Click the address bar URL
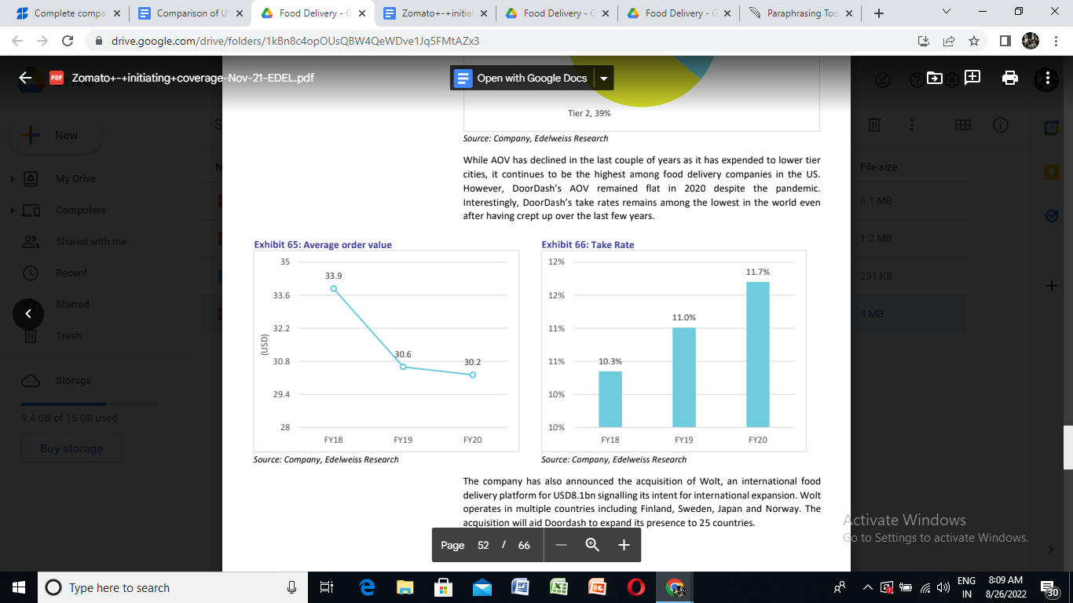 point(295,41)
